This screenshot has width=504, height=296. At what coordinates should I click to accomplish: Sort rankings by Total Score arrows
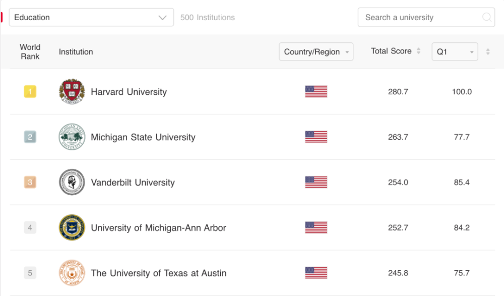tap(418, 51)
